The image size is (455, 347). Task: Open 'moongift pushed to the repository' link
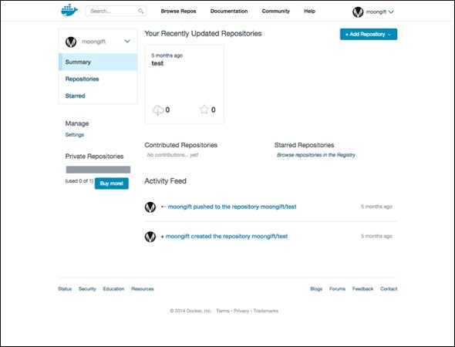click(232, 207)
